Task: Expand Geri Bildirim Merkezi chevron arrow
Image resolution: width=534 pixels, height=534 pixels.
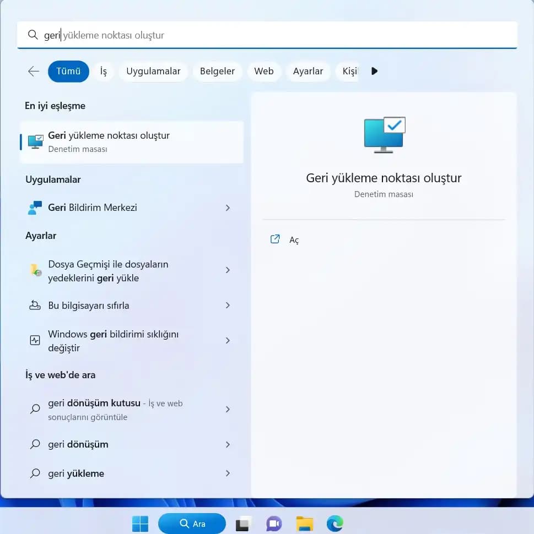Action: [228, 208]
